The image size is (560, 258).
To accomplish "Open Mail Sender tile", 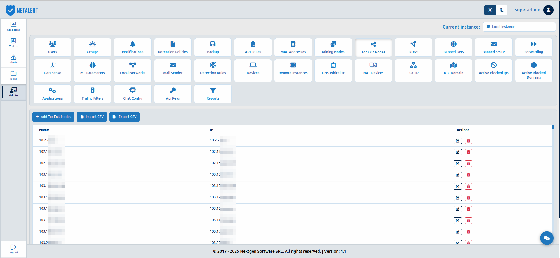I will (x=173, y=70).
